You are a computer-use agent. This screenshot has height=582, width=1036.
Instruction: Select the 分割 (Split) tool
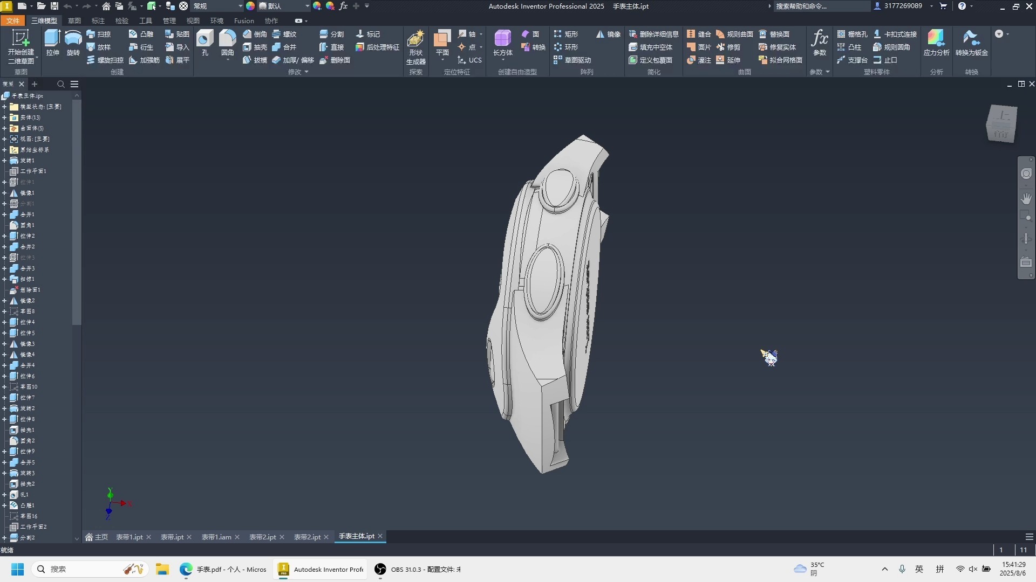[331, 34]
